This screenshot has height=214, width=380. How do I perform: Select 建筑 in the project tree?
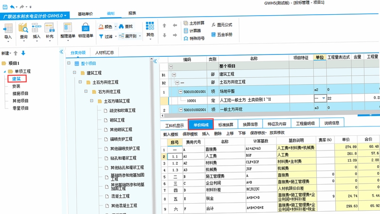[17, 79]
